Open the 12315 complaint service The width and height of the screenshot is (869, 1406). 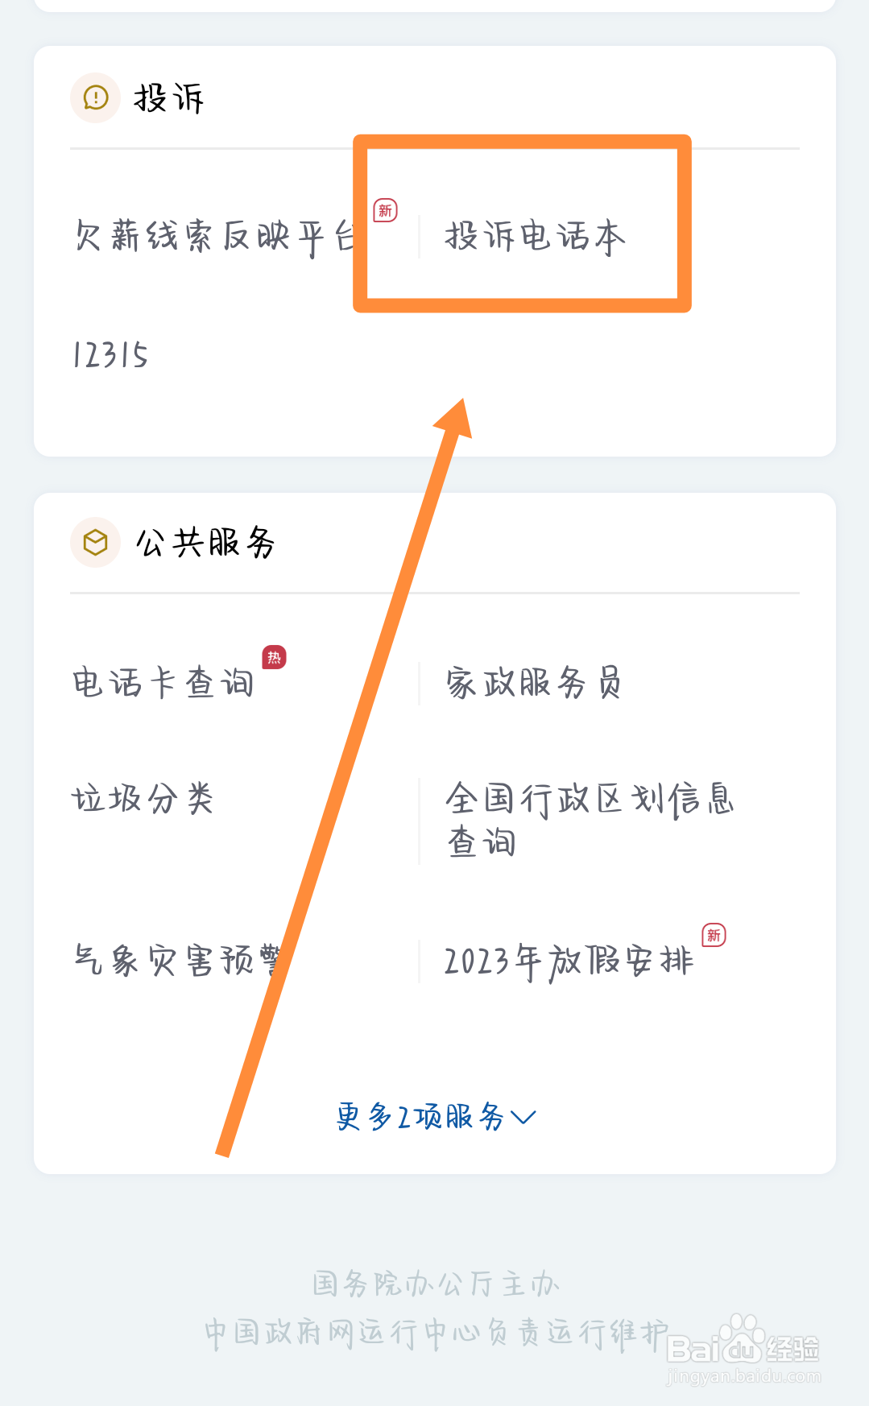[110, 355]
